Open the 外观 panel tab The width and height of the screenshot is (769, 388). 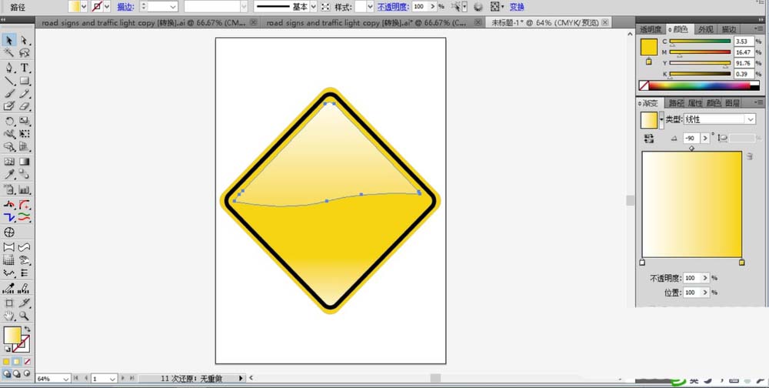pyautogui.click(x=706, y=29)
